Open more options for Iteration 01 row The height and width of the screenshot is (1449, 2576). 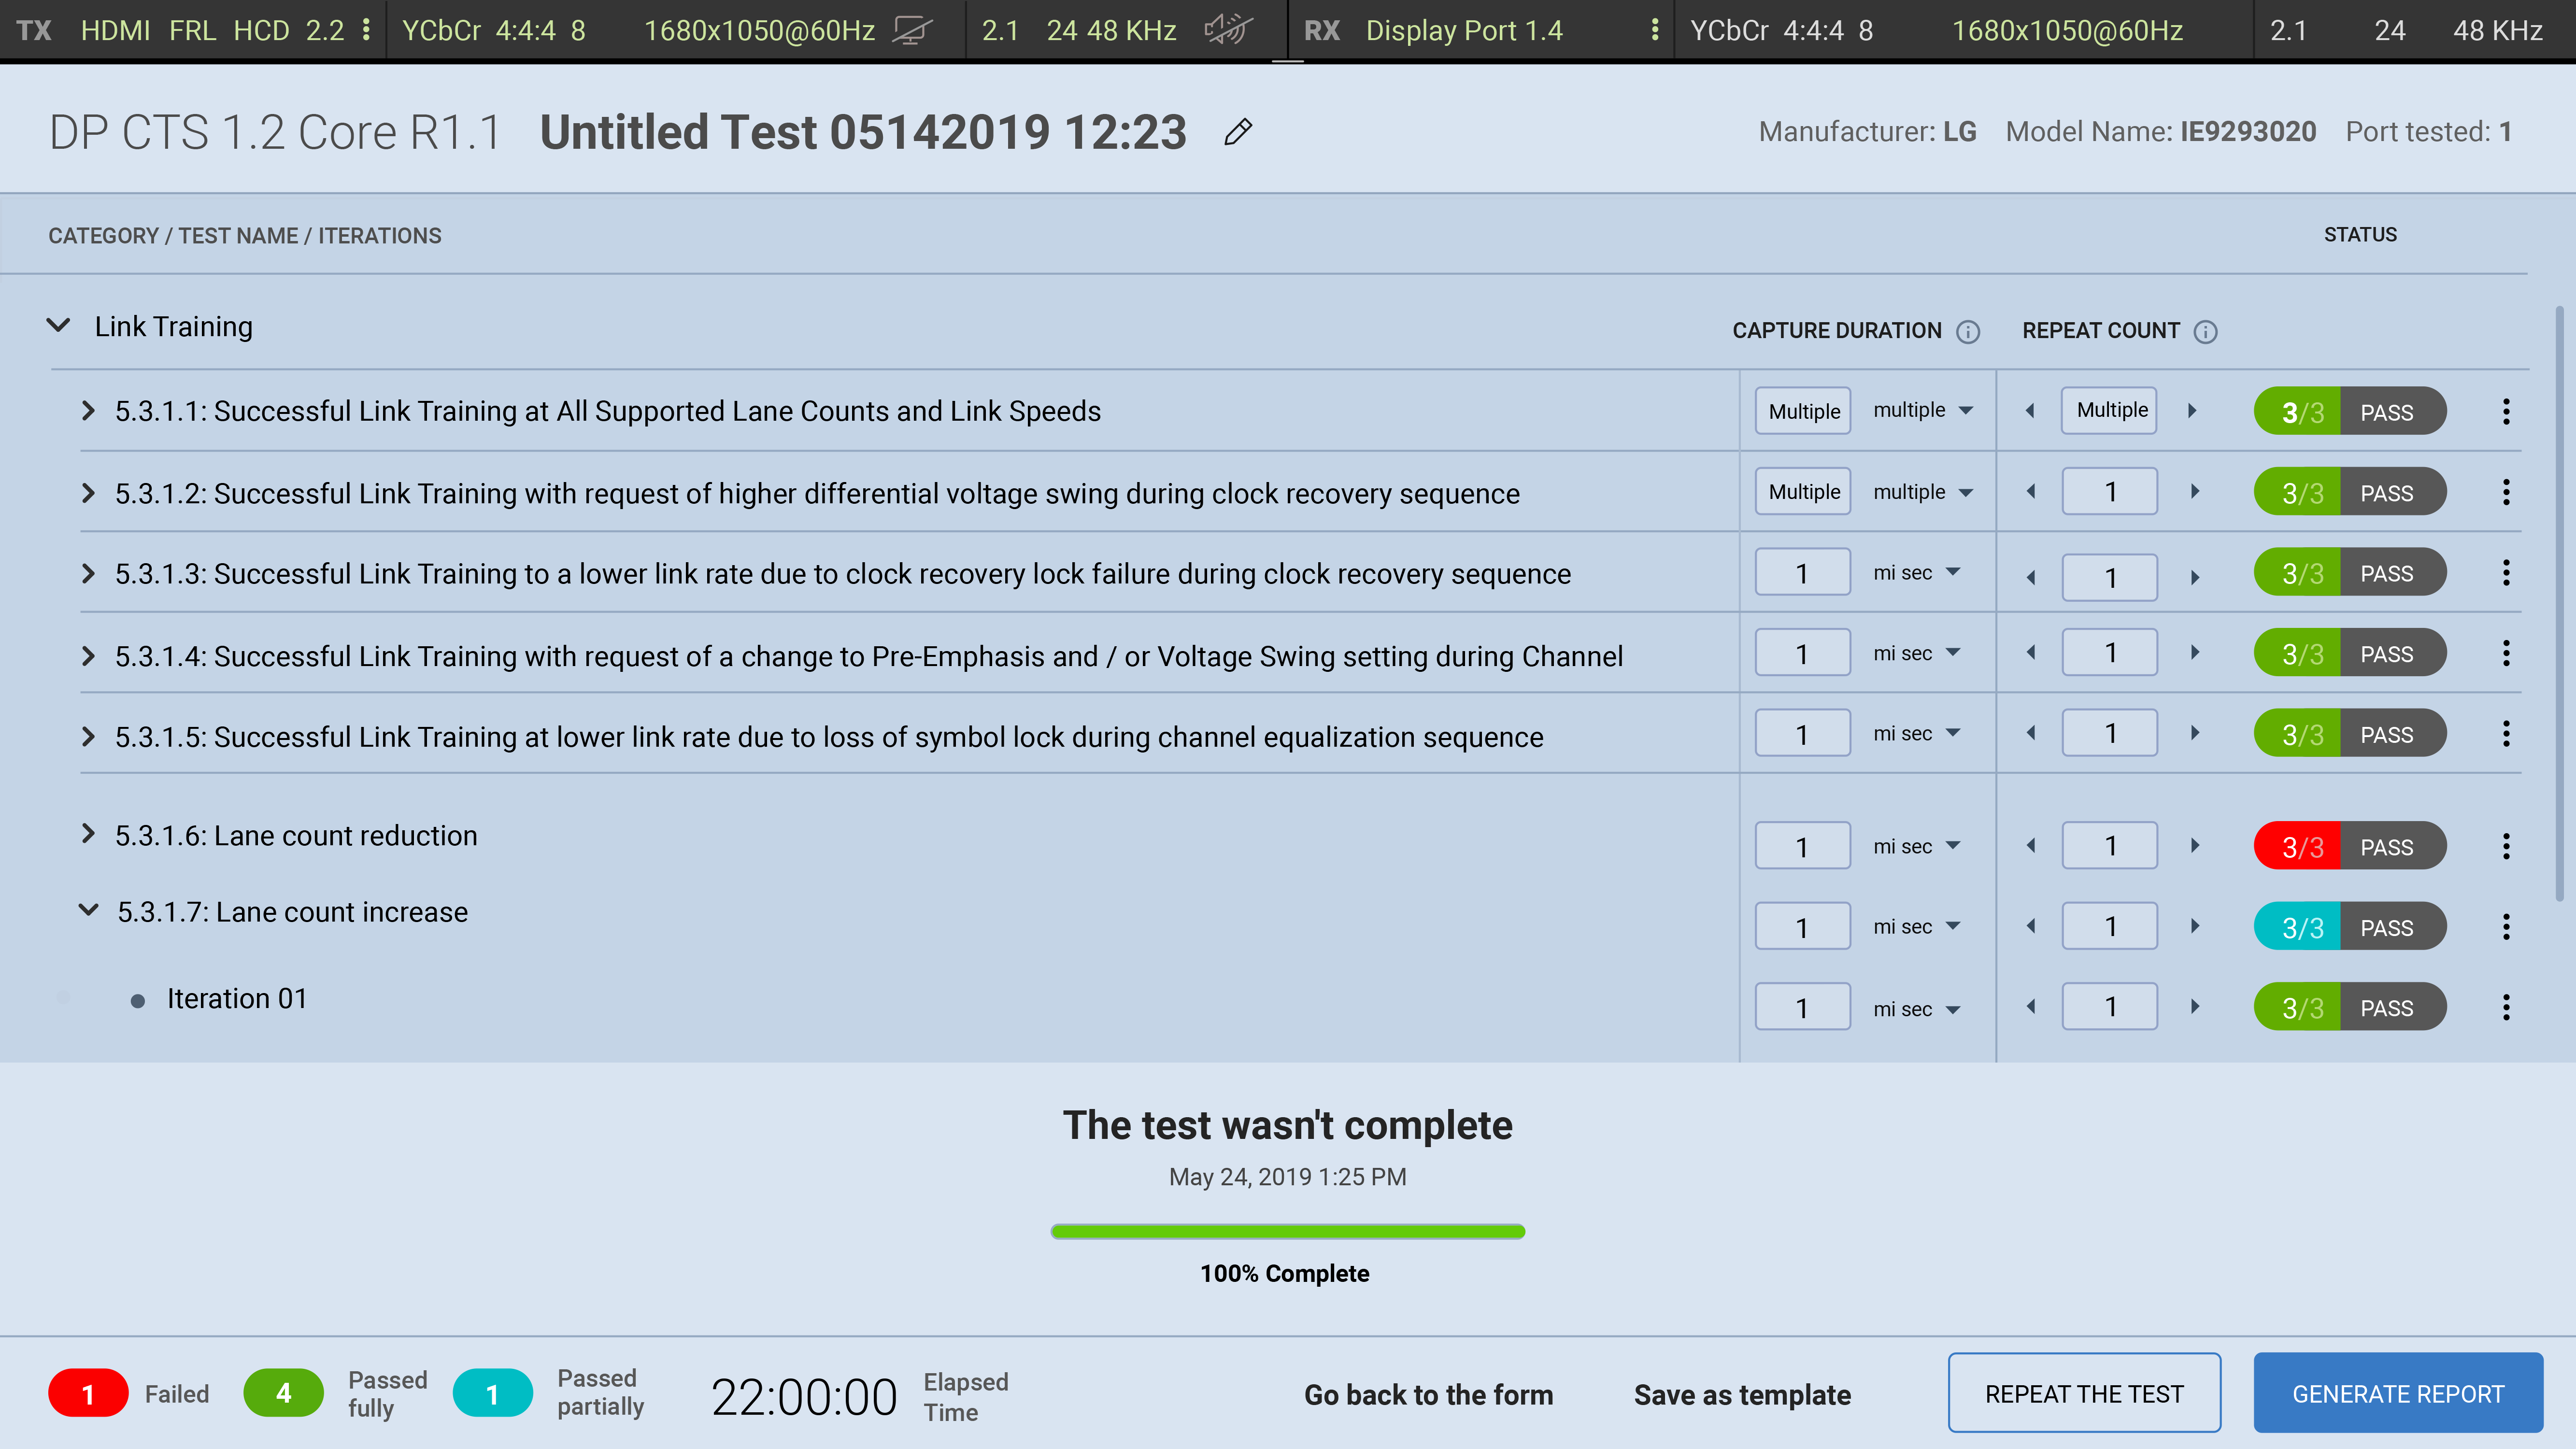click(x=2506, y=1007)
